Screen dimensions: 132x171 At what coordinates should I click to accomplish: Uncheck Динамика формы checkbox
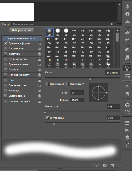[6, 43]
